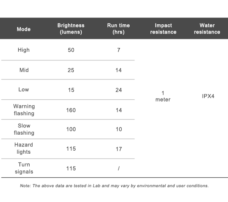The height and width of the screenshot is (202, 228).
Task: Select the 24 hour Low run time
Action: click(119, 90)
